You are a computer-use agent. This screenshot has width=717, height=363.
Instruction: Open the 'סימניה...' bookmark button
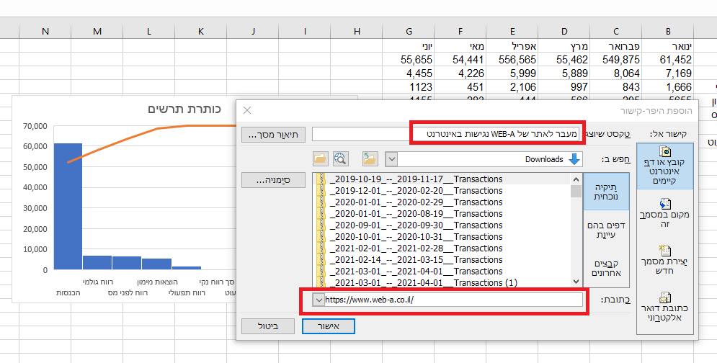(273, 180)
